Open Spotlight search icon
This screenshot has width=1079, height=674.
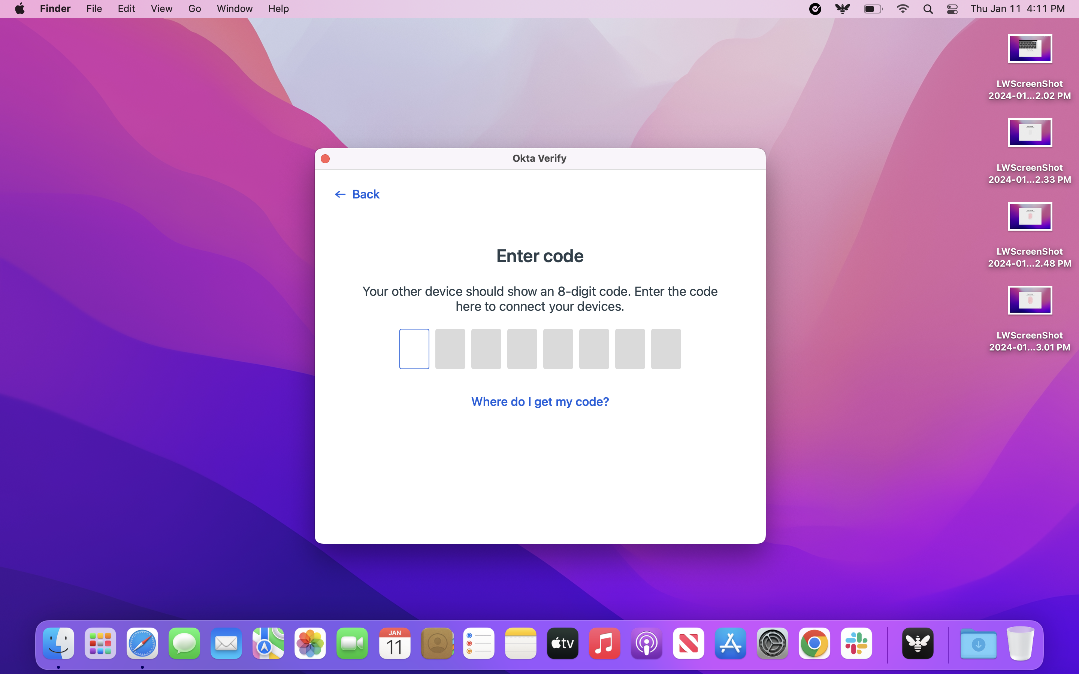928,9
